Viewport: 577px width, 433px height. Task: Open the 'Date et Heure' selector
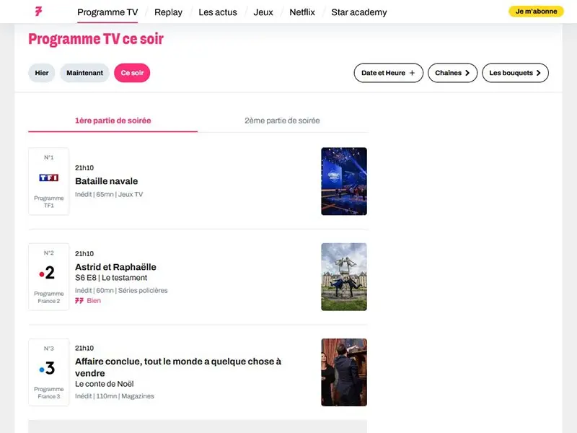(388, 73)
